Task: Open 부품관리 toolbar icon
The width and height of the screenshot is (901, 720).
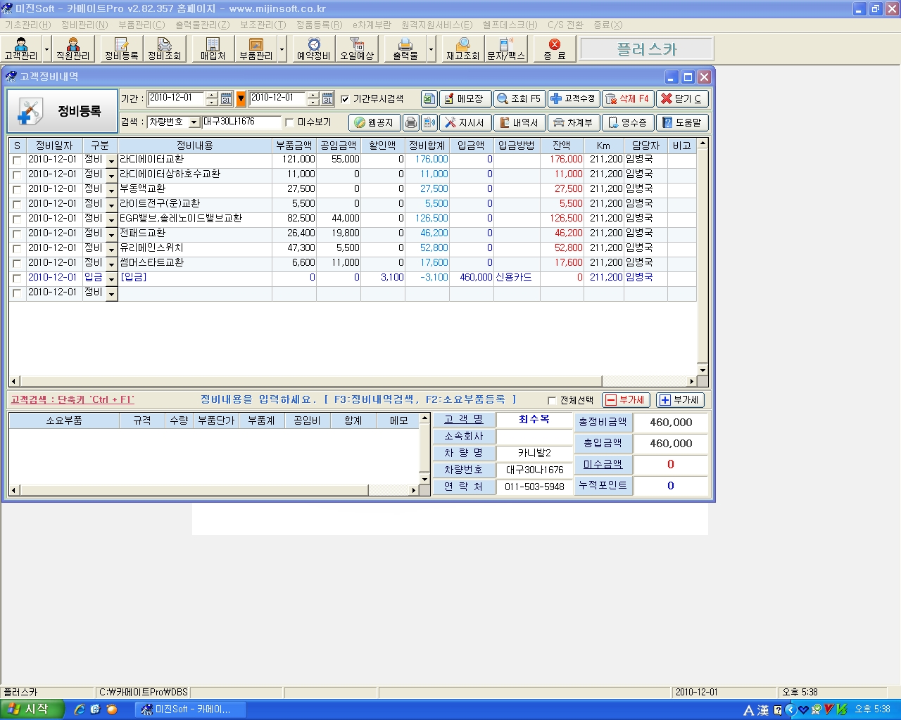Action: pyautogui.click(x=256, y=49)
